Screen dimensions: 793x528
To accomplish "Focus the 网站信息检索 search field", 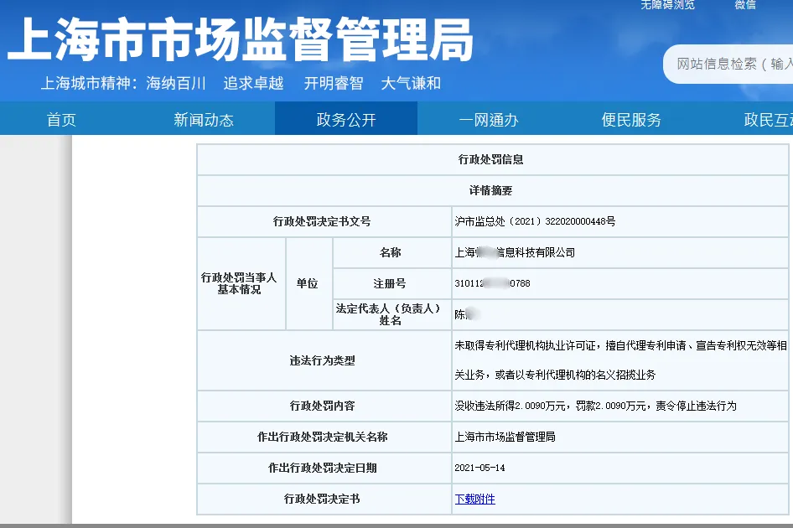I will point(728,64).
